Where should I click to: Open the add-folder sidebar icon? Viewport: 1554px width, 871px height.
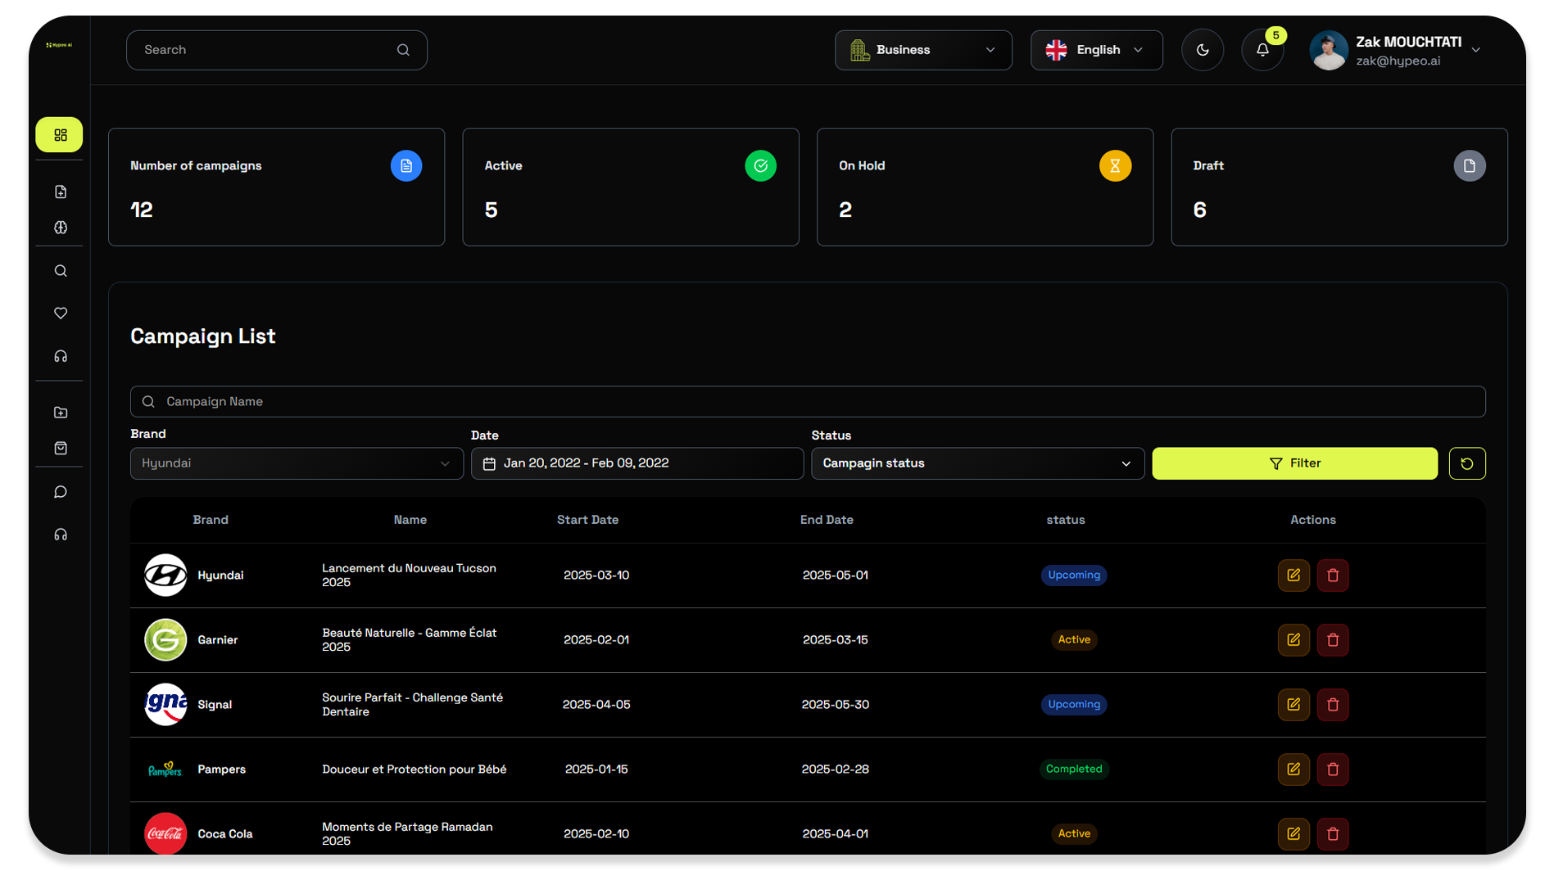(x=61, y=413)
